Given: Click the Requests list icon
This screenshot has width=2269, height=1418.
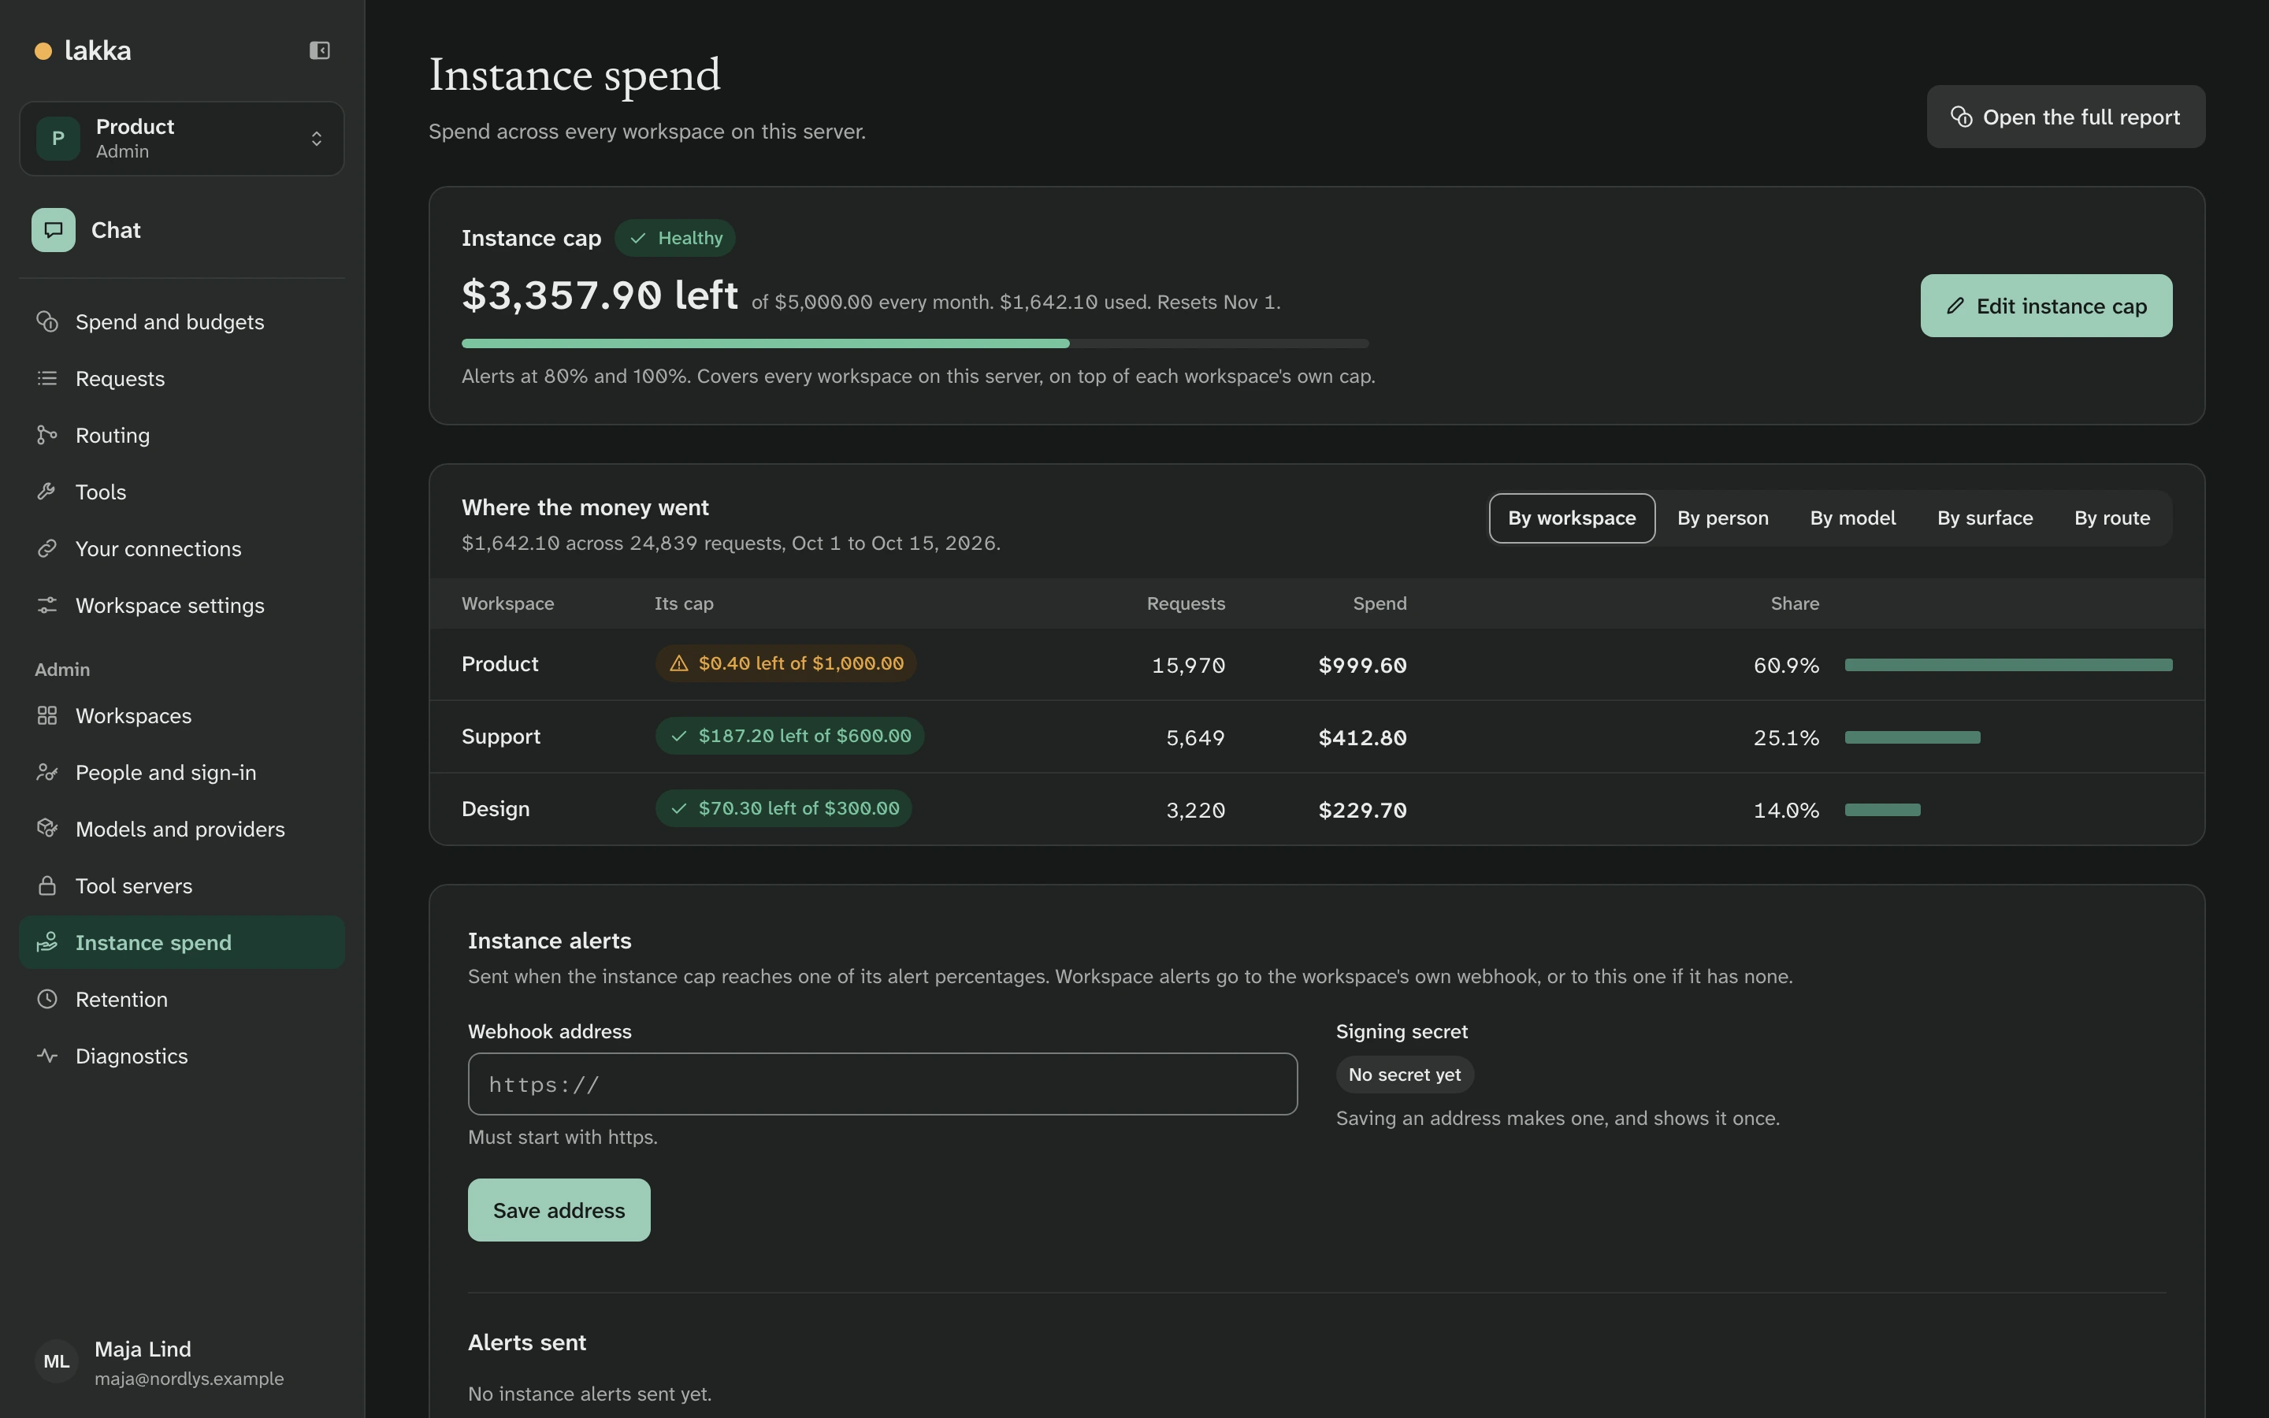Looking at the screenshot, I should [x=47, y=378].
